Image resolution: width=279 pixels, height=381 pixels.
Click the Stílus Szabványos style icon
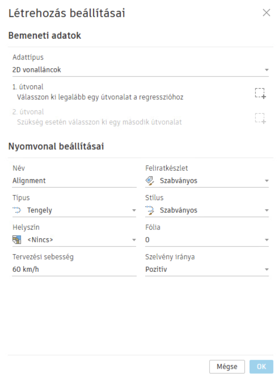tap(150, 210)
